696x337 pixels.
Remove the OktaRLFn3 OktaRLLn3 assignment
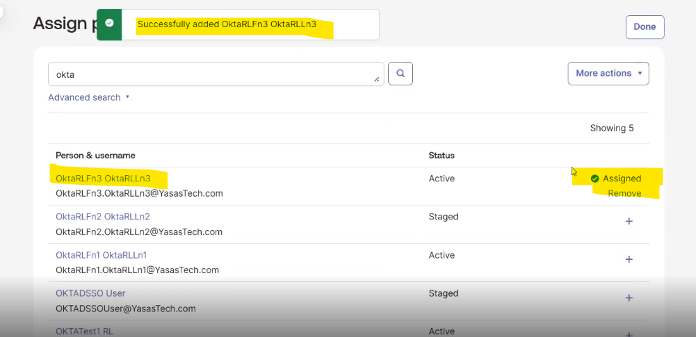click(624, 193)
